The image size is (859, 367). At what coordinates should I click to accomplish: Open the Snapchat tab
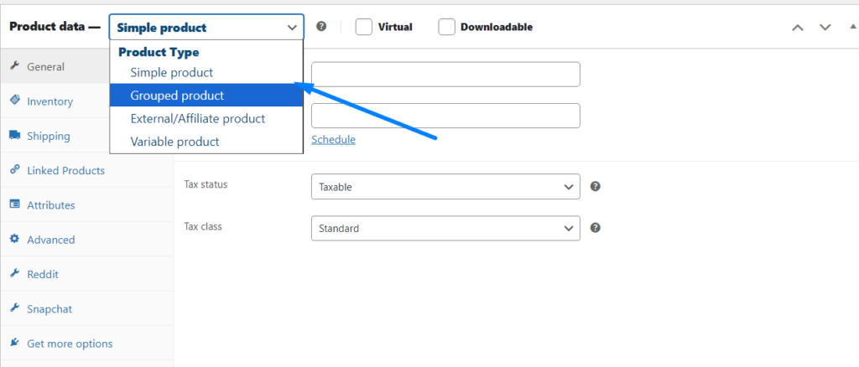[87, 308]
